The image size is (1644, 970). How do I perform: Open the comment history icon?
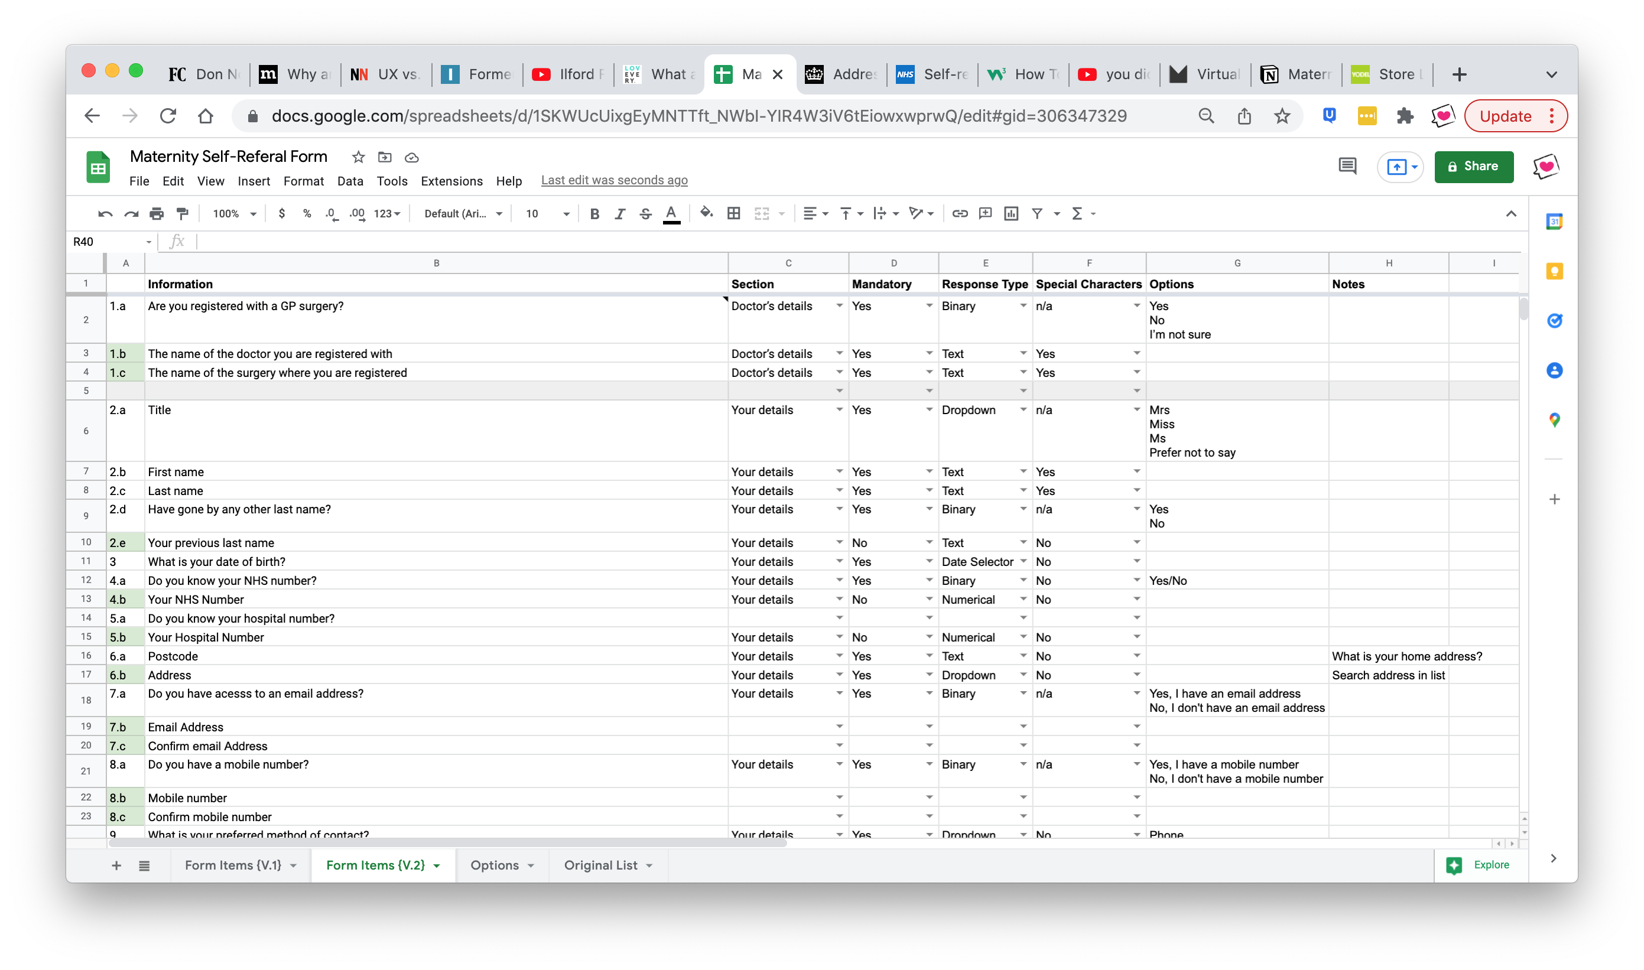pos(1347,167)
